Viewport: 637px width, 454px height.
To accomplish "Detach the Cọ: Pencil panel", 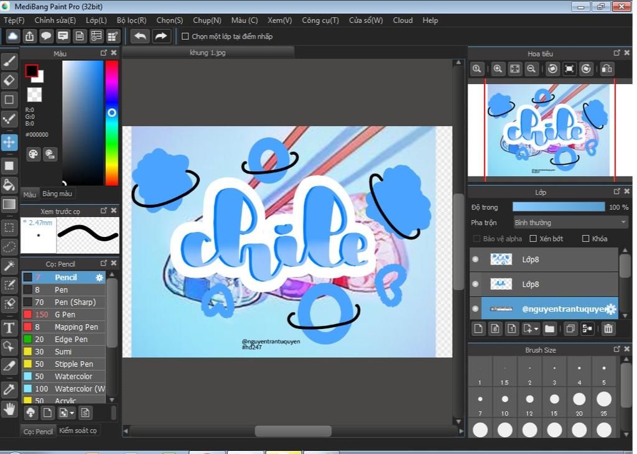I will pyautogui.click(x=104, y=263).
